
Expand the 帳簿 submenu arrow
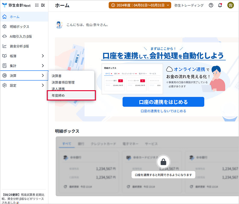pyautogui.click(x=43, y=56)
